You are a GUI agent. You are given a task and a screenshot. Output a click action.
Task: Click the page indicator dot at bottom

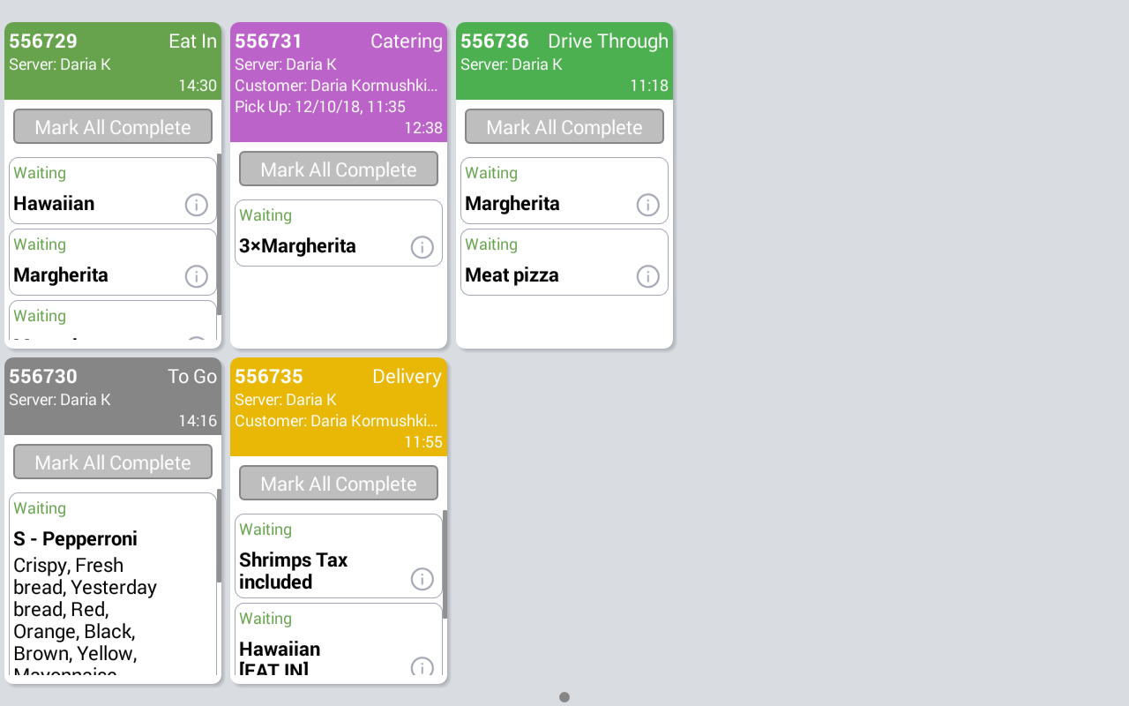point(564,697)
